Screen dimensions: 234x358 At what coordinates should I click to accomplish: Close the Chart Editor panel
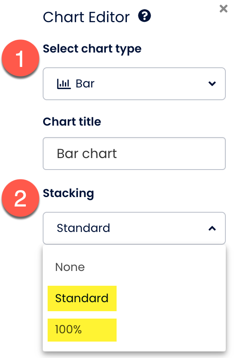223,9
